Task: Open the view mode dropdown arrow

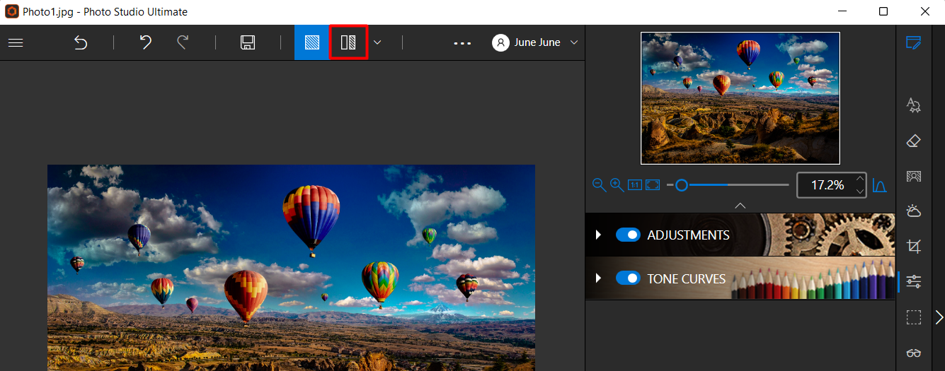Action: 377,42
